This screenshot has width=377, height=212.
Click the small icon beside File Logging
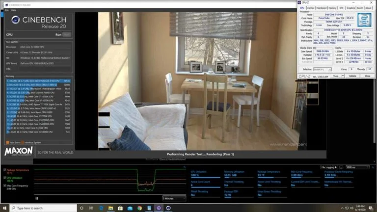[341, 167]
